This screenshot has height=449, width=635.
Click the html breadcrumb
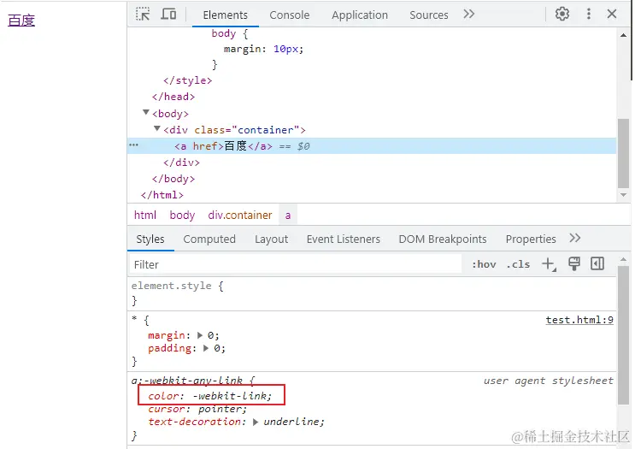145,216
